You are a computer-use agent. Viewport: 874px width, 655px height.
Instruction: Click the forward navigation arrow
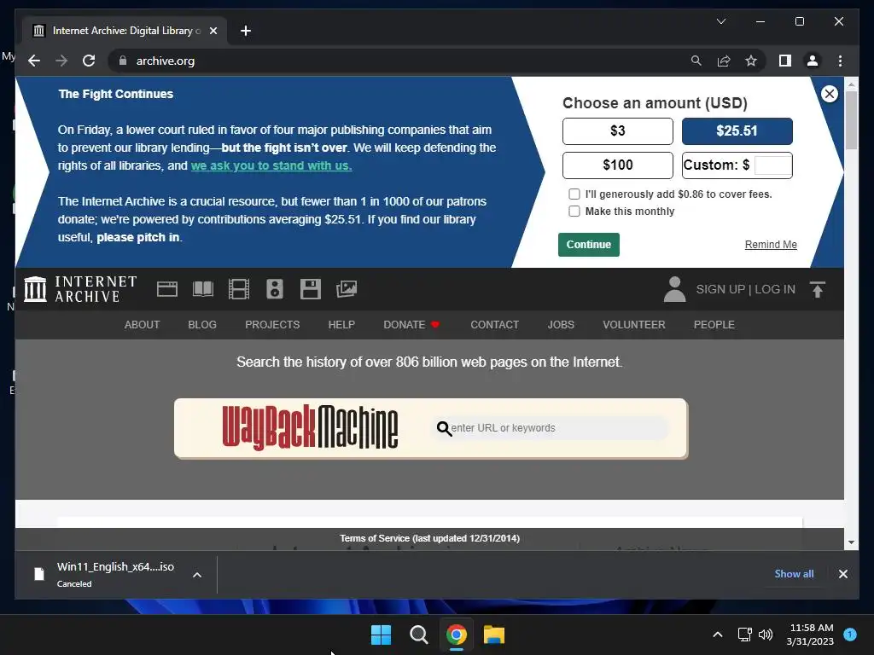click(x=61, y=61)
